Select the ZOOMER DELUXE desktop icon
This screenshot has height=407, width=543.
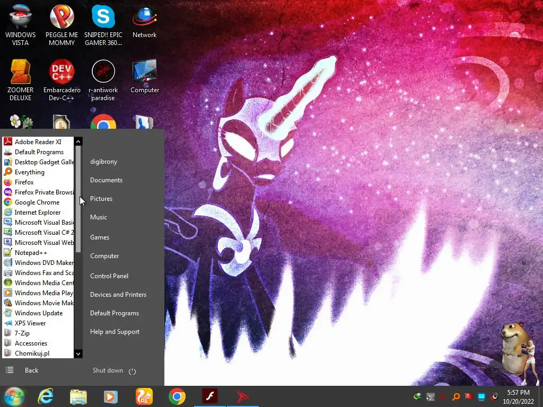(21, 80)
